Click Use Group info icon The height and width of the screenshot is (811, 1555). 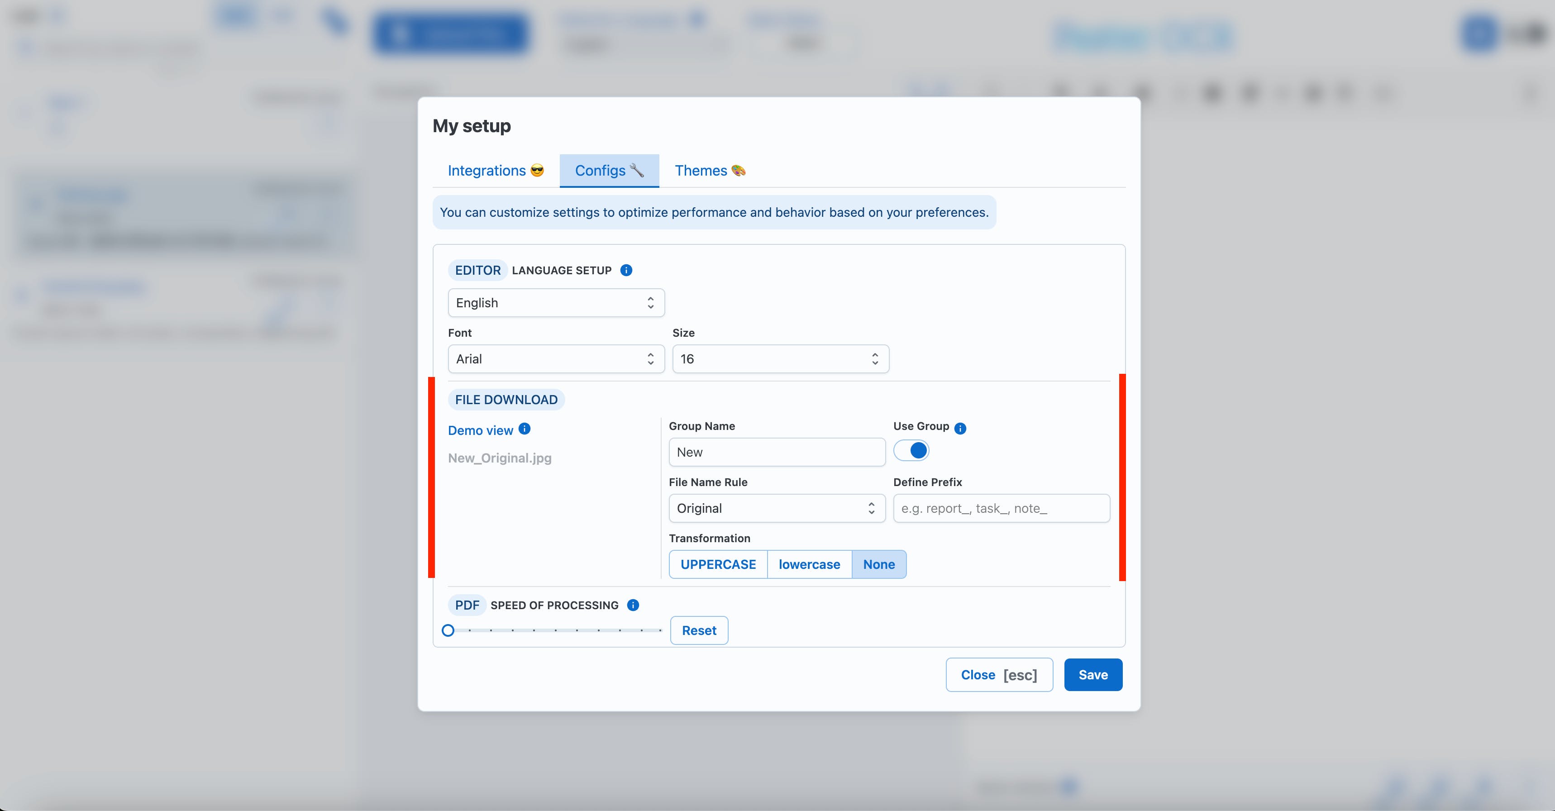[960, 428]
